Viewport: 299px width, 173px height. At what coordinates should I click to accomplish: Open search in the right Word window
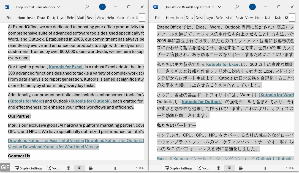tap(237, 7)
